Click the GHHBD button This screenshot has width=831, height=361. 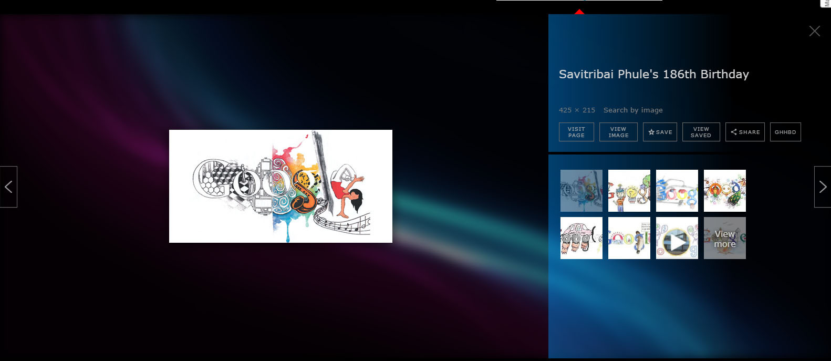(x=785, y=132)
